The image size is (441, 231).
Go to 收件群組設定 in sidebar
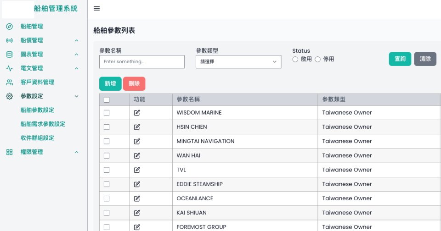(x=37, y=138)
